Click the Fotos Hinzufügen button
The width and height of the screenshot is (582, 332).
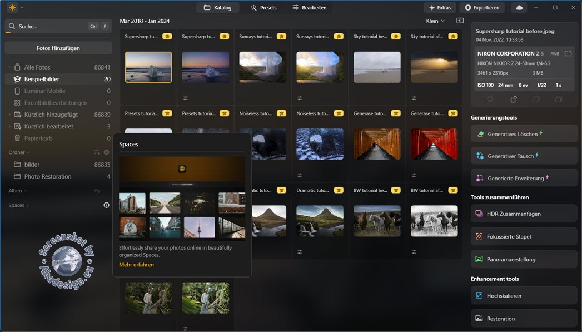point(58,48)
